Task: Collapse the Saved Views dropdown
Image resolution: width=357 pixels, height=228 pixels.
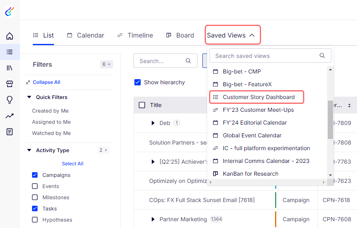Action: [x=233, y=35]
